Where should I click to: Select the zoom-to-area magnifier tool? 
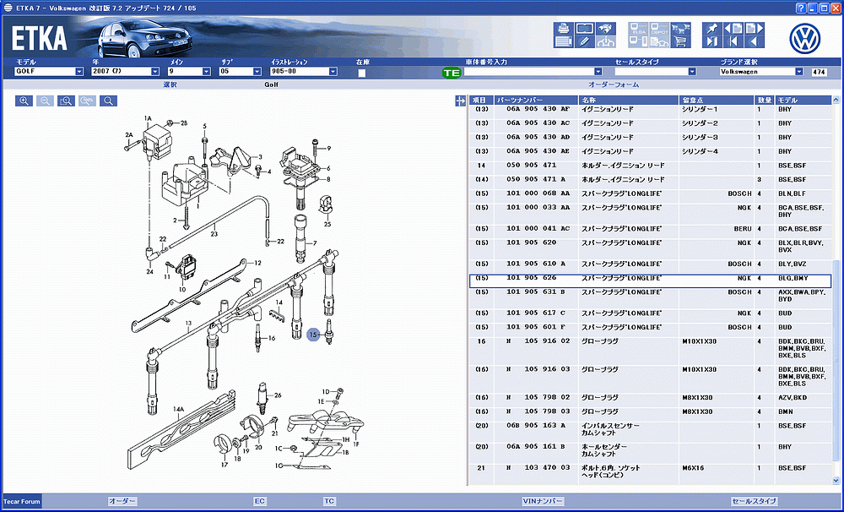coord(66,101)
